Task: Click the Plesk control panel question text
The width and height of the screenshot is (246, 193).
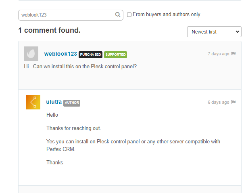Action: click(x=80, y=67)
